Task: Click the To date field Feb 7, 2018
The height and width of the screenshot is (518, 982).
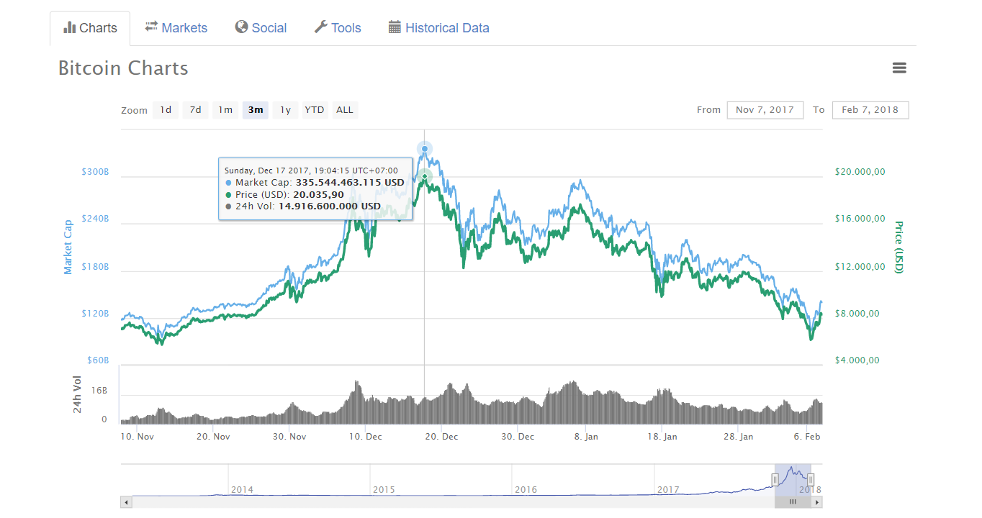Action: pyautogui.click(x=870, y=110)
